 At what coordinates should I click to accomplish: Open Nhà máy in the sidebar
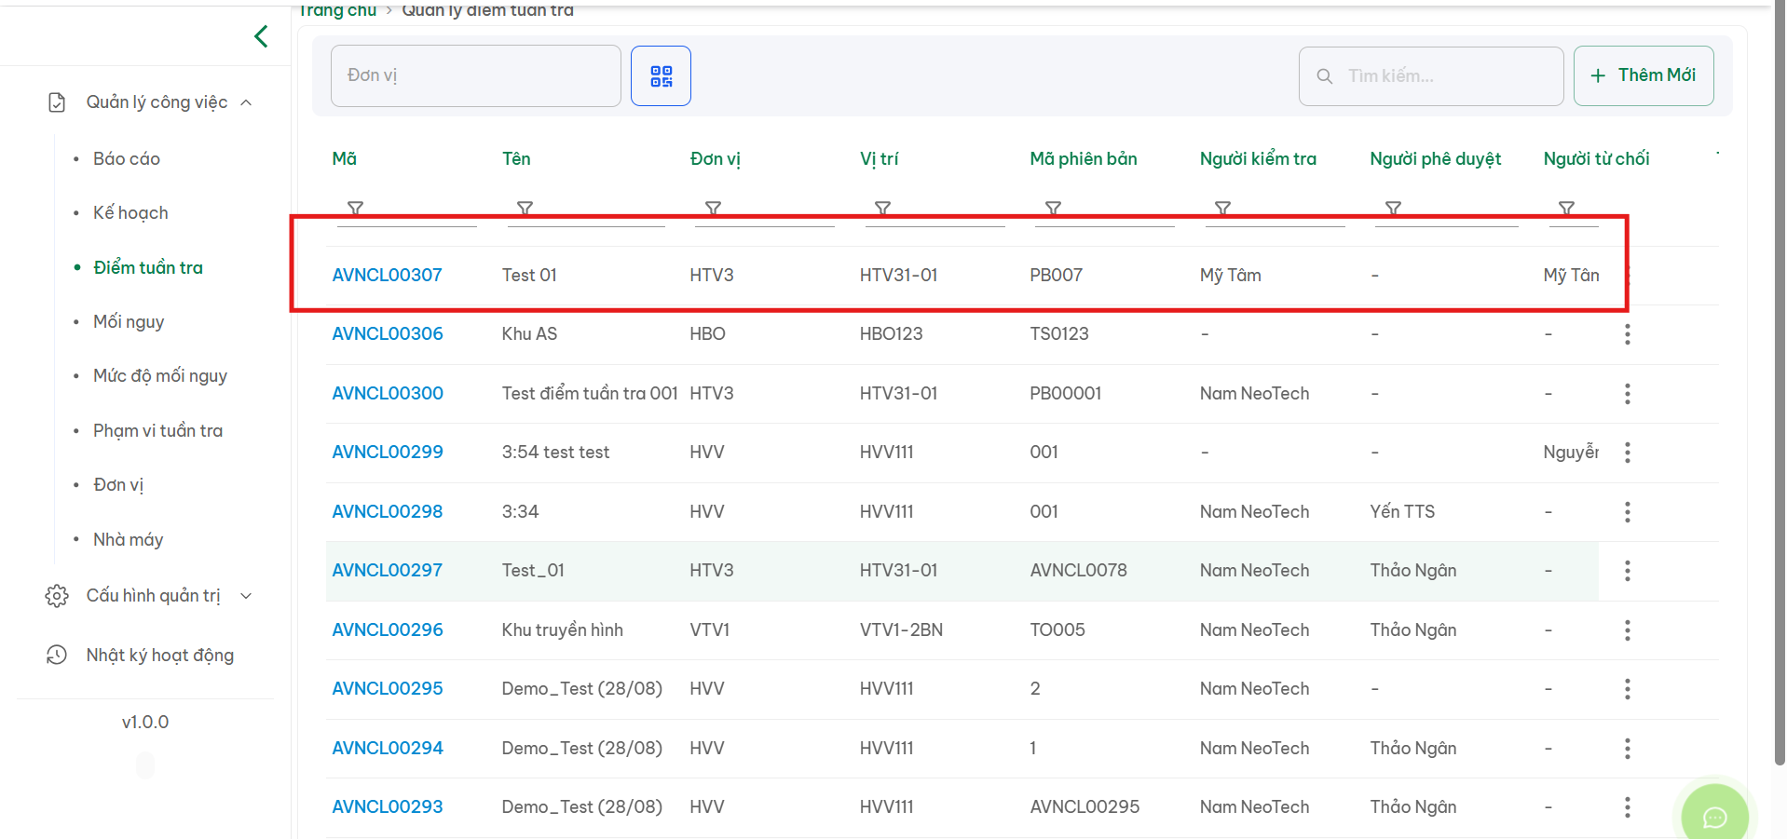coord(128,539)
